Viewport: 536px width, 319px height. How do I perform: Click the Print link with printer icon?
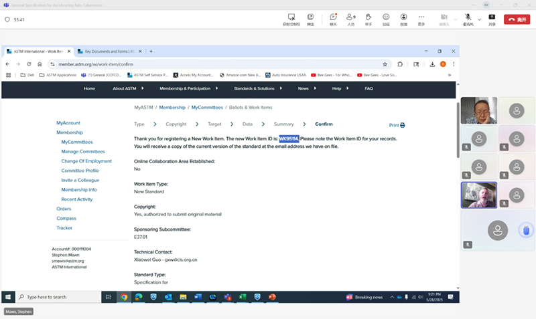(x=397, y=125)
